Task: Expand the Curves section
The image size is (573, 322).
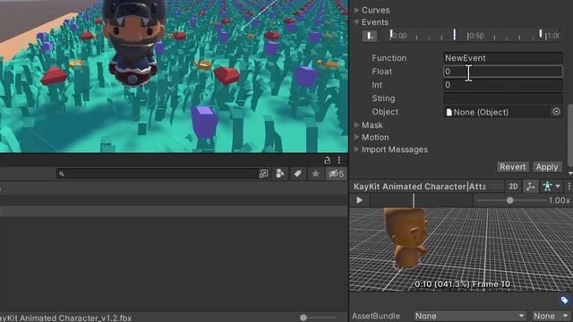Action: [356, 10]
